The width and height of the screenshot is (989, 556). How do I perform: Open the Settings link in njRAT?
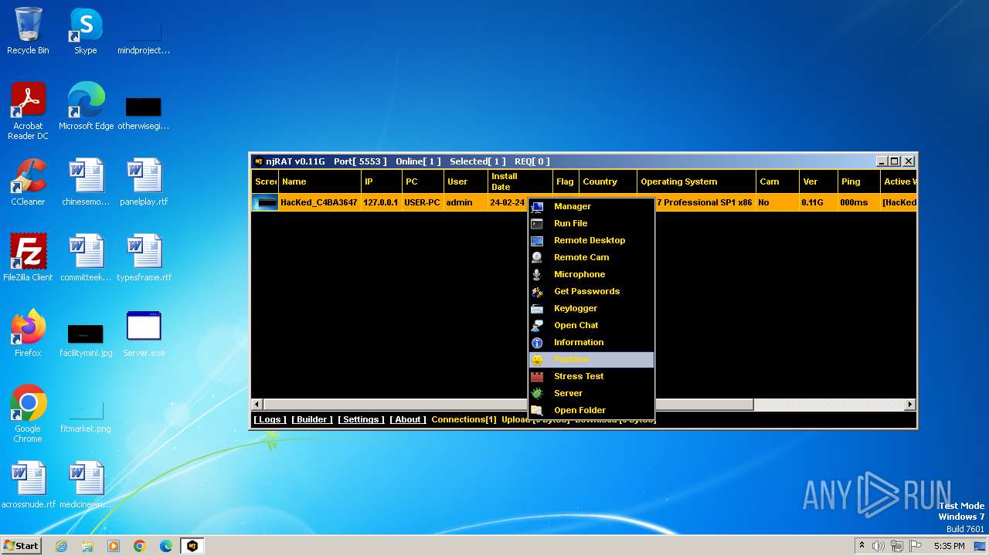[361, 419]
